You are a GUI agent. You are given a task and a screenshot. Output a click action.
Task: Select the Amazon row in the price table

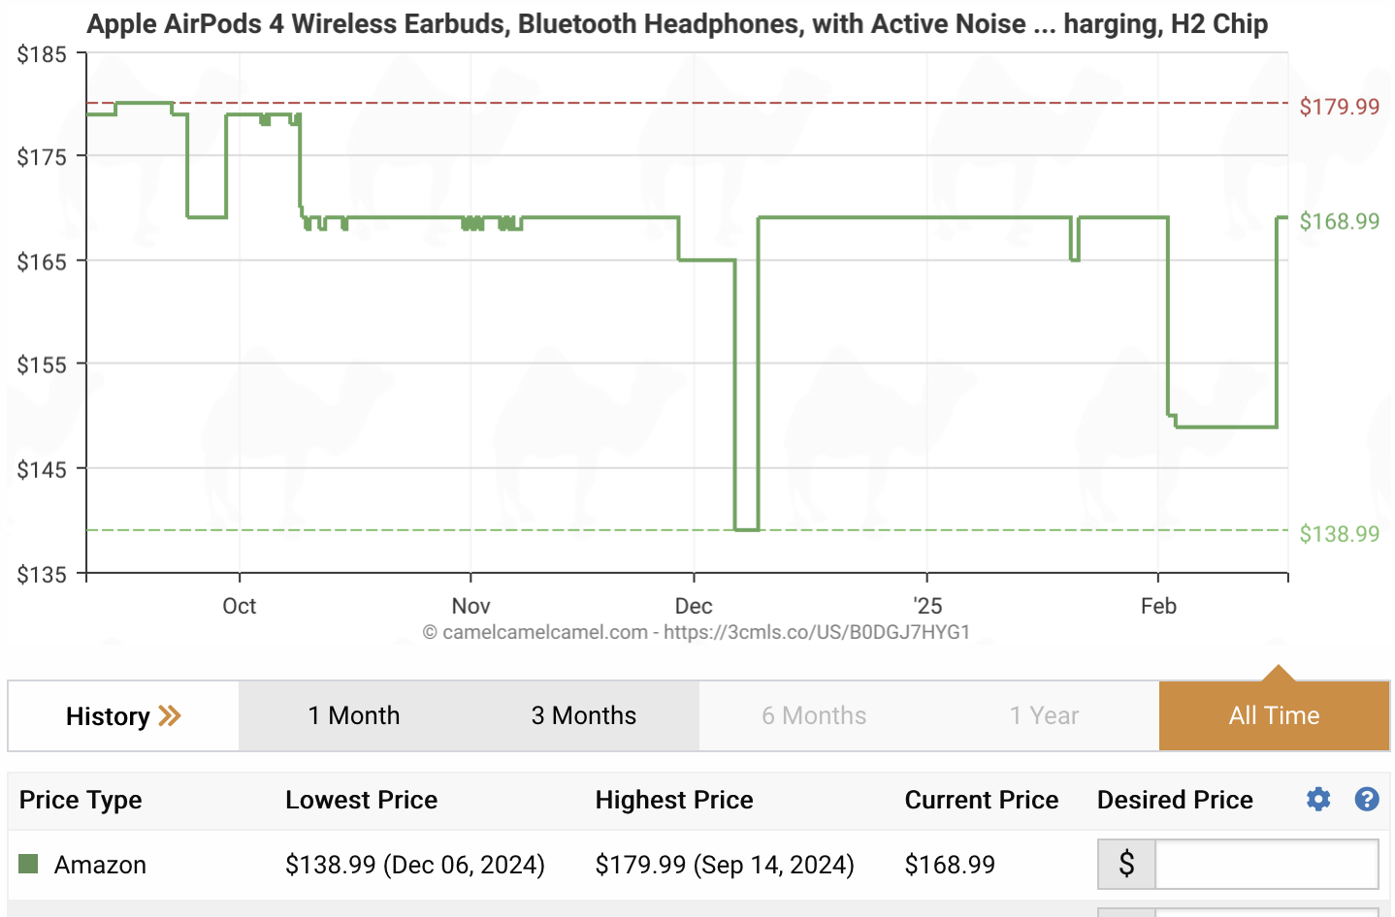point(99,864)
